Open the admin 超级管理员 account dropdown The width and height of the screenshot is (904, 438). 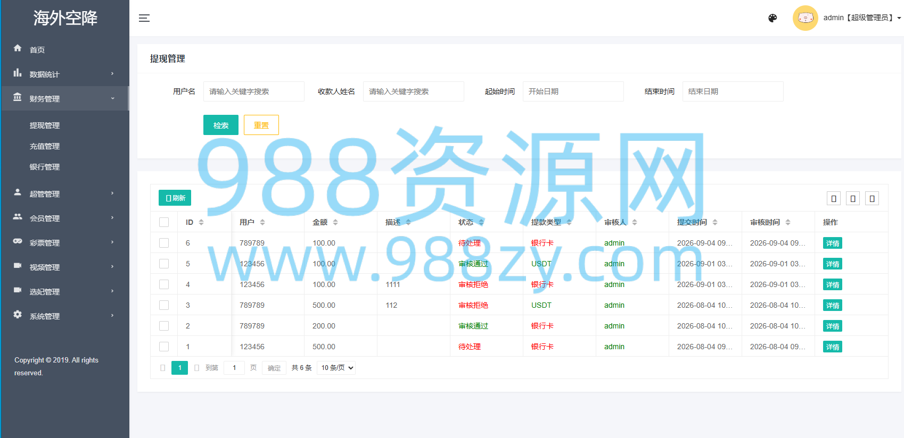(862, 18)
